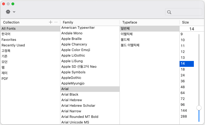Set font size to 144
Screen dimensions: 205x125
coord(187,110)
